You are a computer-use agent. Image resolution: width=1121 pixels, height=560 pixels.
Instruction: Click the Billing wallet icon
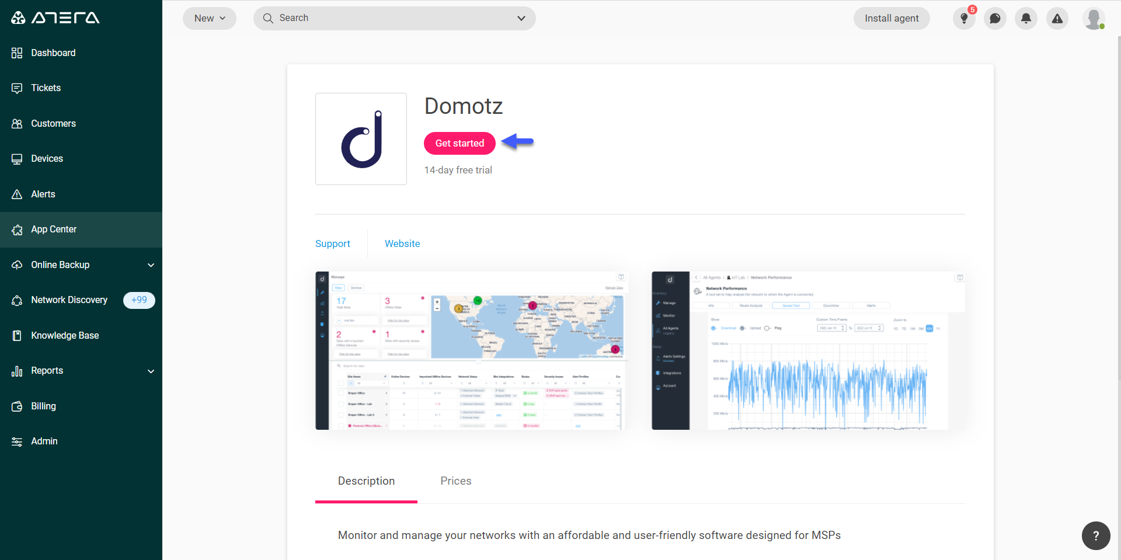point(17,406)
